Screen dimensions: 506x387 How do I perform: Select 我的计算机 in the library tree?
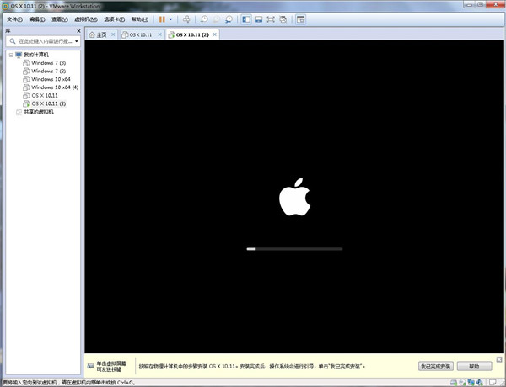click(x=35, y=55)
